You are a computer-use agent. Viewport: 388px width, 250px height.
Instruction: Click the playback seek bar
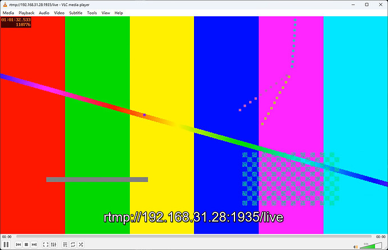click(x=194, y=237)
